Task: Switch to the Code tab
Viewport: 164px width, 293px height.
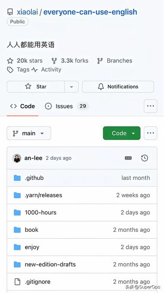Action: 22,106
